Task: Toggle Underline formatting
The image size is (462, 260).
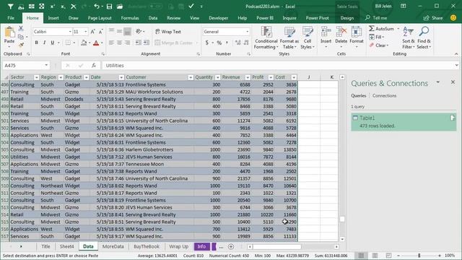Action: pos(53,43)
